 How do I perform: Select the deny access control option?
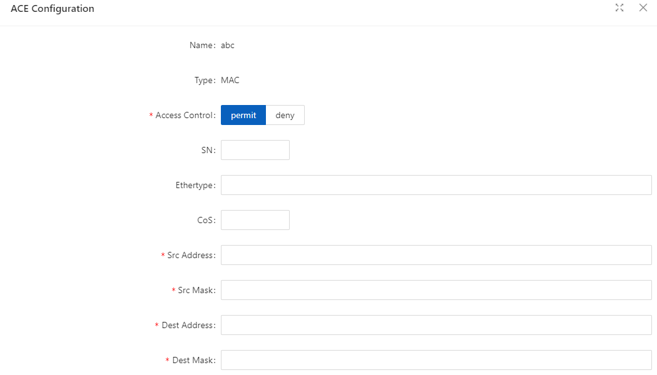(x=285, y=115)
